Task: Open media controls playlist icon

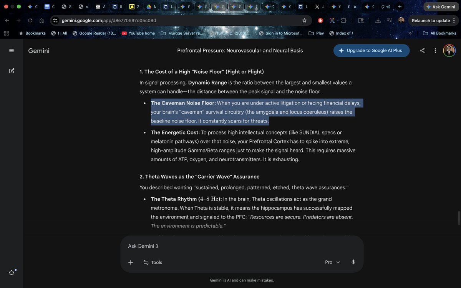Action: click(x=390, y=20)
